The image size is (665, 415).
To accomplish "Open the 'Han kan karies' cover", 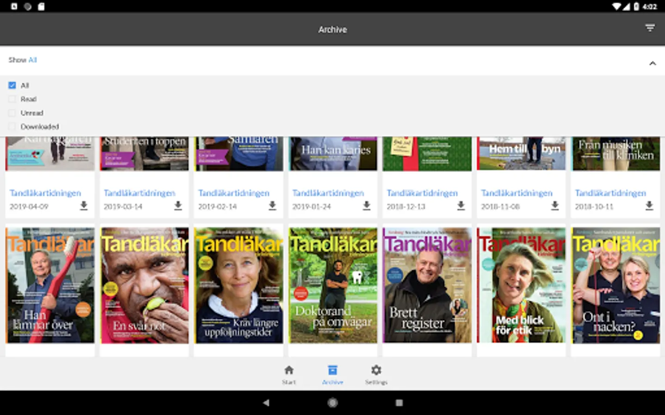I will [333, 154].
